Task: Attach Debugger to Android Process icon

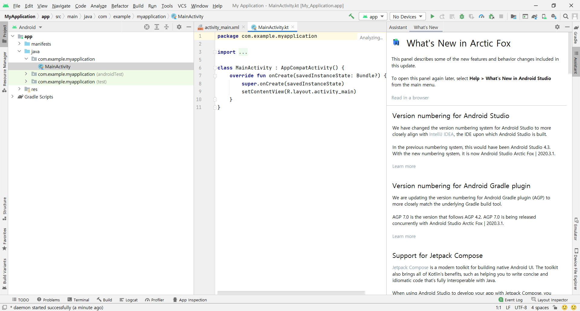Action: (x=491, y=16)
